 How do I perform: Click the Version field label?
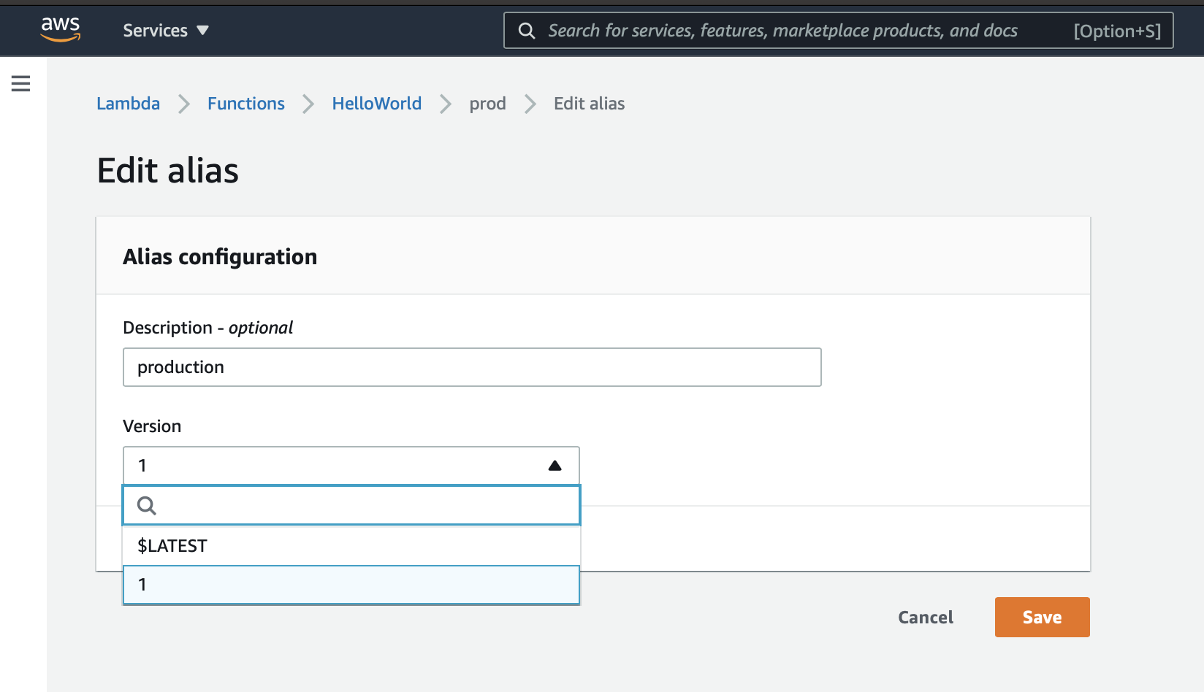[152, 426]
